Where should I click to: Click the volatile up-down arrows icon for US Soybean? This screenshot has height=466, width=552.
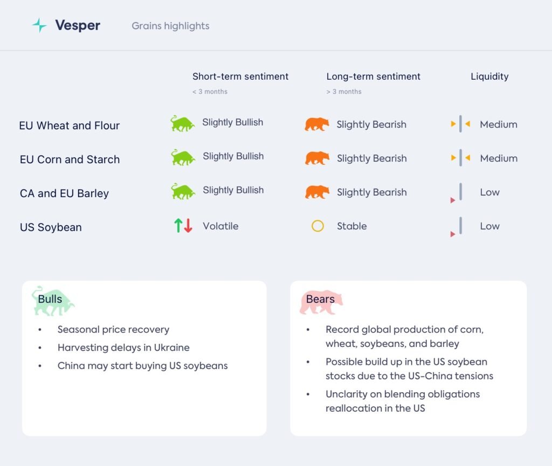[x=183, y=226]
